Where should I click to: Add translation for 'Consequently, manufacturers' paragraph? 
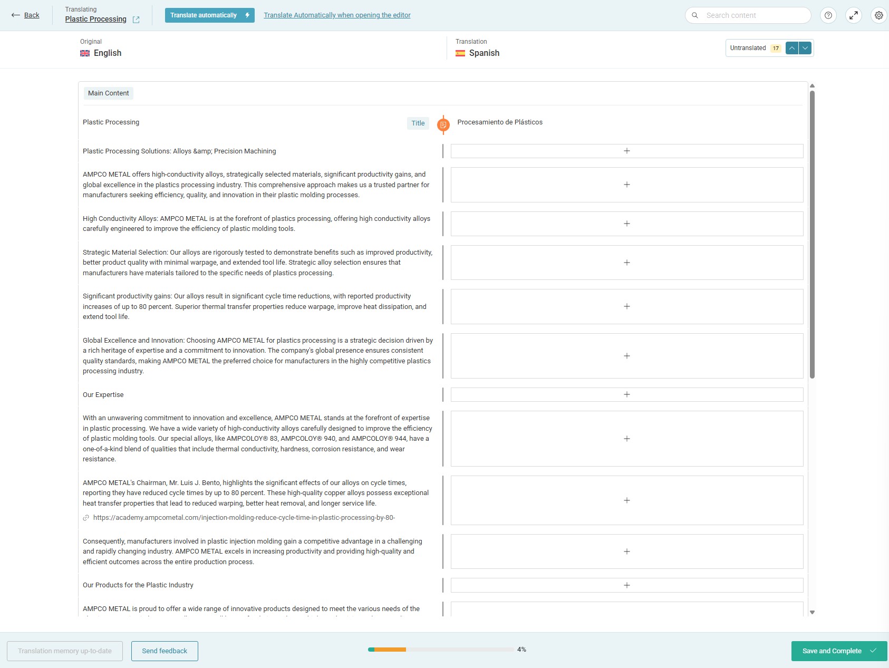click(627, 551)
